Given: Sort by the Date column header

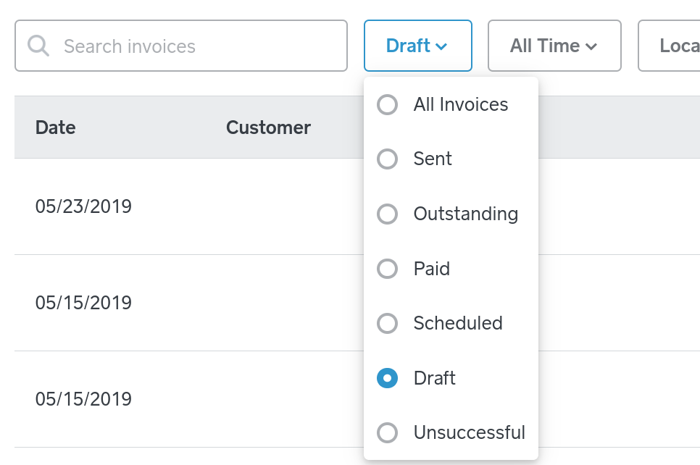Looking at the screenshot, I should coord(56,128).
